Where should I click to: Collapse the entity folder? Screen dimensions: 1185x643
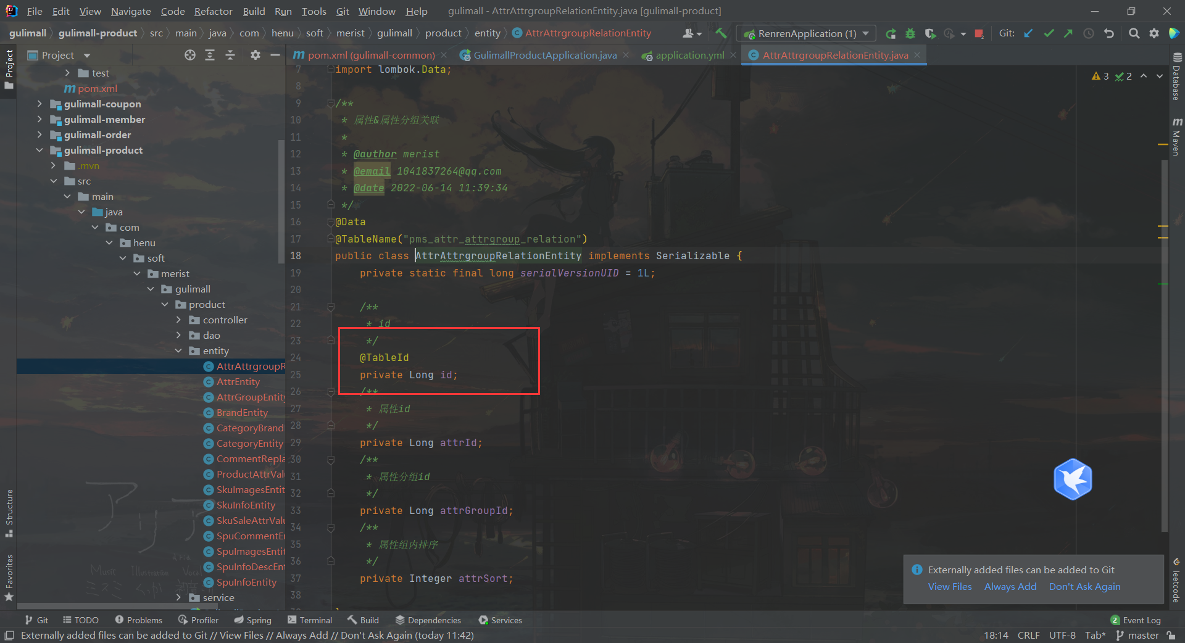point(178,351)
